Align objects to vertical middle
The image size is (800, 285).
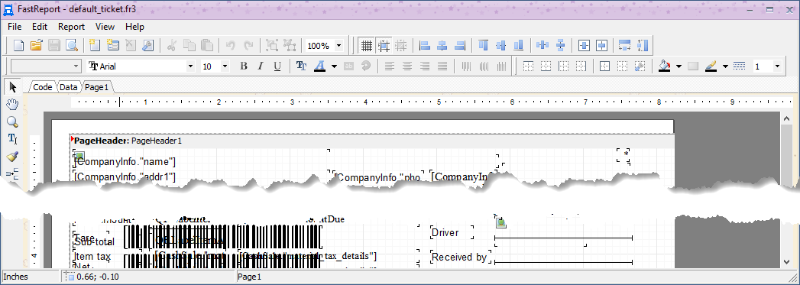click(x=501, y=45)
